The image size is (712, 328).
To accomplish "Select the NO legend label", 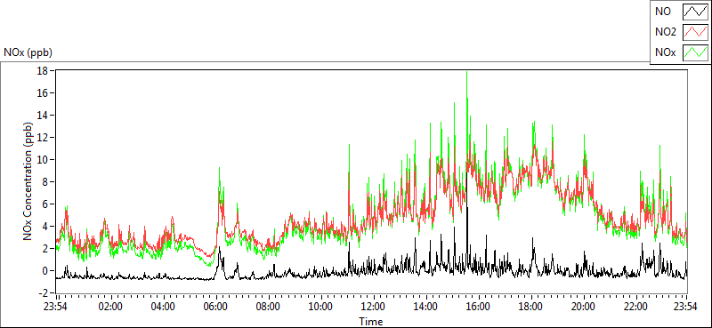I will [x=663, y=12].
